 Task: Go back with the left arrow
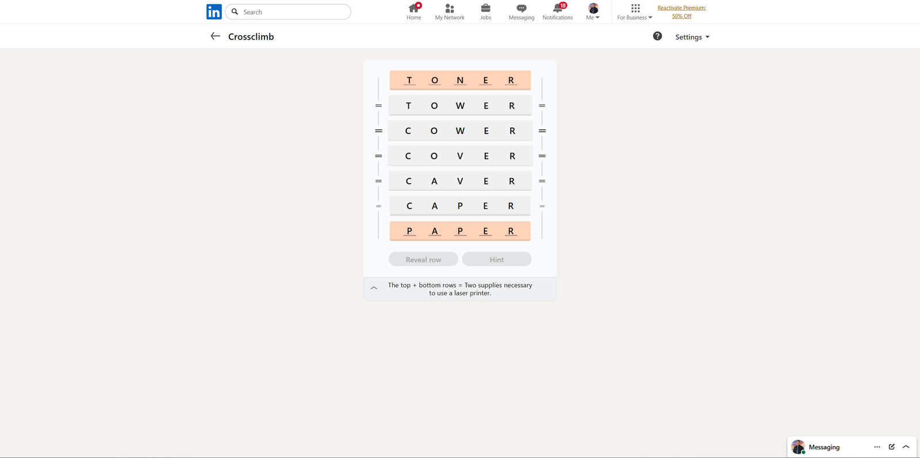[x=215, y=36]
